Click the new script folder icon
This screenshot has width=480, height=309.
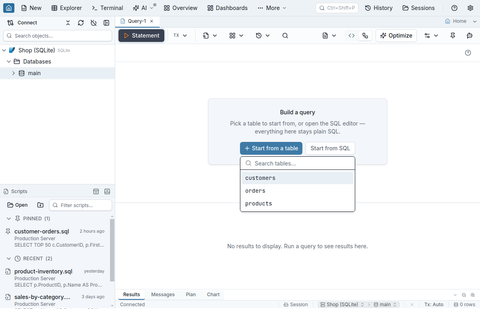pos(40,205)
